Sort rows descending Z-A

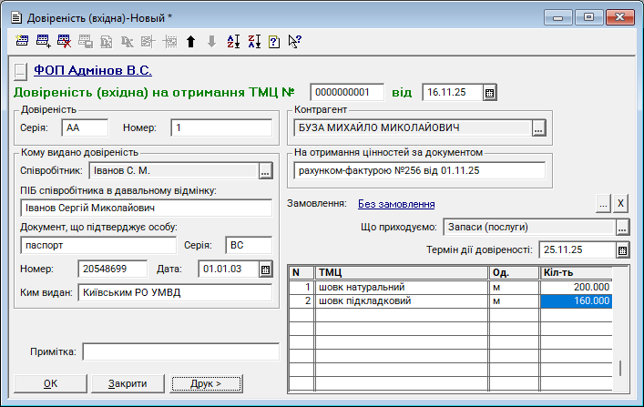pyautogui.click(x=253, y=41)
